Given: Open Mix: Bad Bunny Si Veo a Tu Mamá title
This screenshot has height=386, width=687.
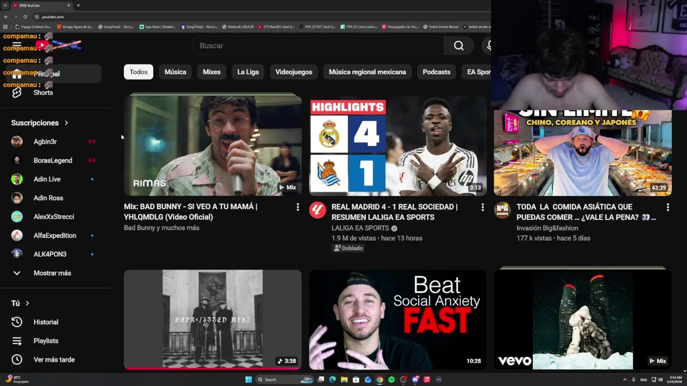Looking at the screenshot, I should pyautogui.click(x=191, y=212).
